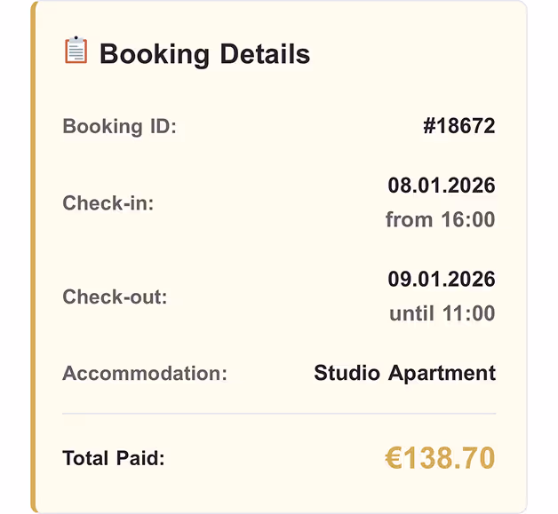Click the Booking Details heading
558x514 pixels.
204,53
